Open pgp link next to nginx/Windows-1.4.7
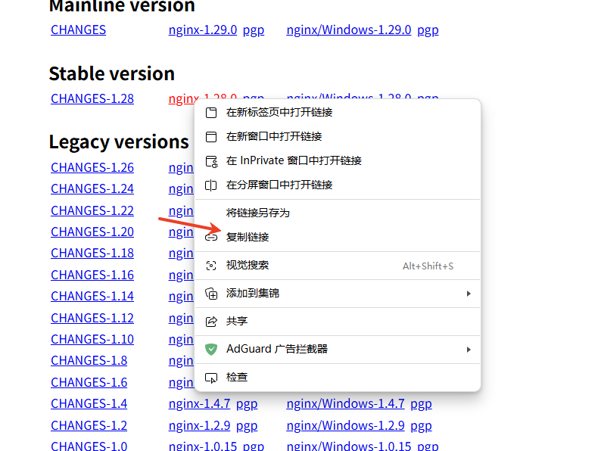This screenshot has height=451, width=601. [422, 404]
